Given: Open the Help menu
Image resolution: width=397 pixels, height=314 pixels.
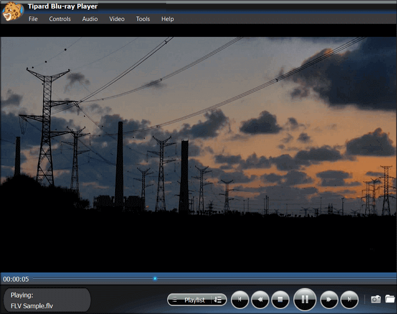Looking at the screenshot, I should pos(168,19).
